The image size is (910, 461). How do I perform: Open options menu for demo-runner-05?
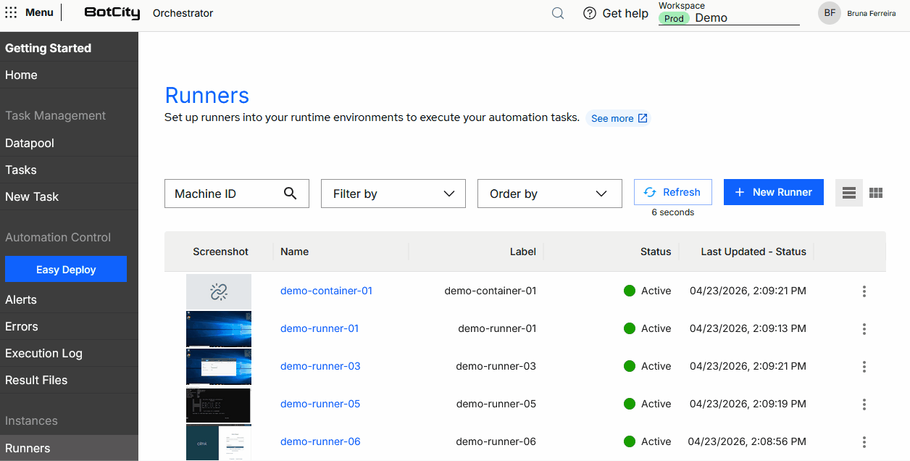(864, 404)
